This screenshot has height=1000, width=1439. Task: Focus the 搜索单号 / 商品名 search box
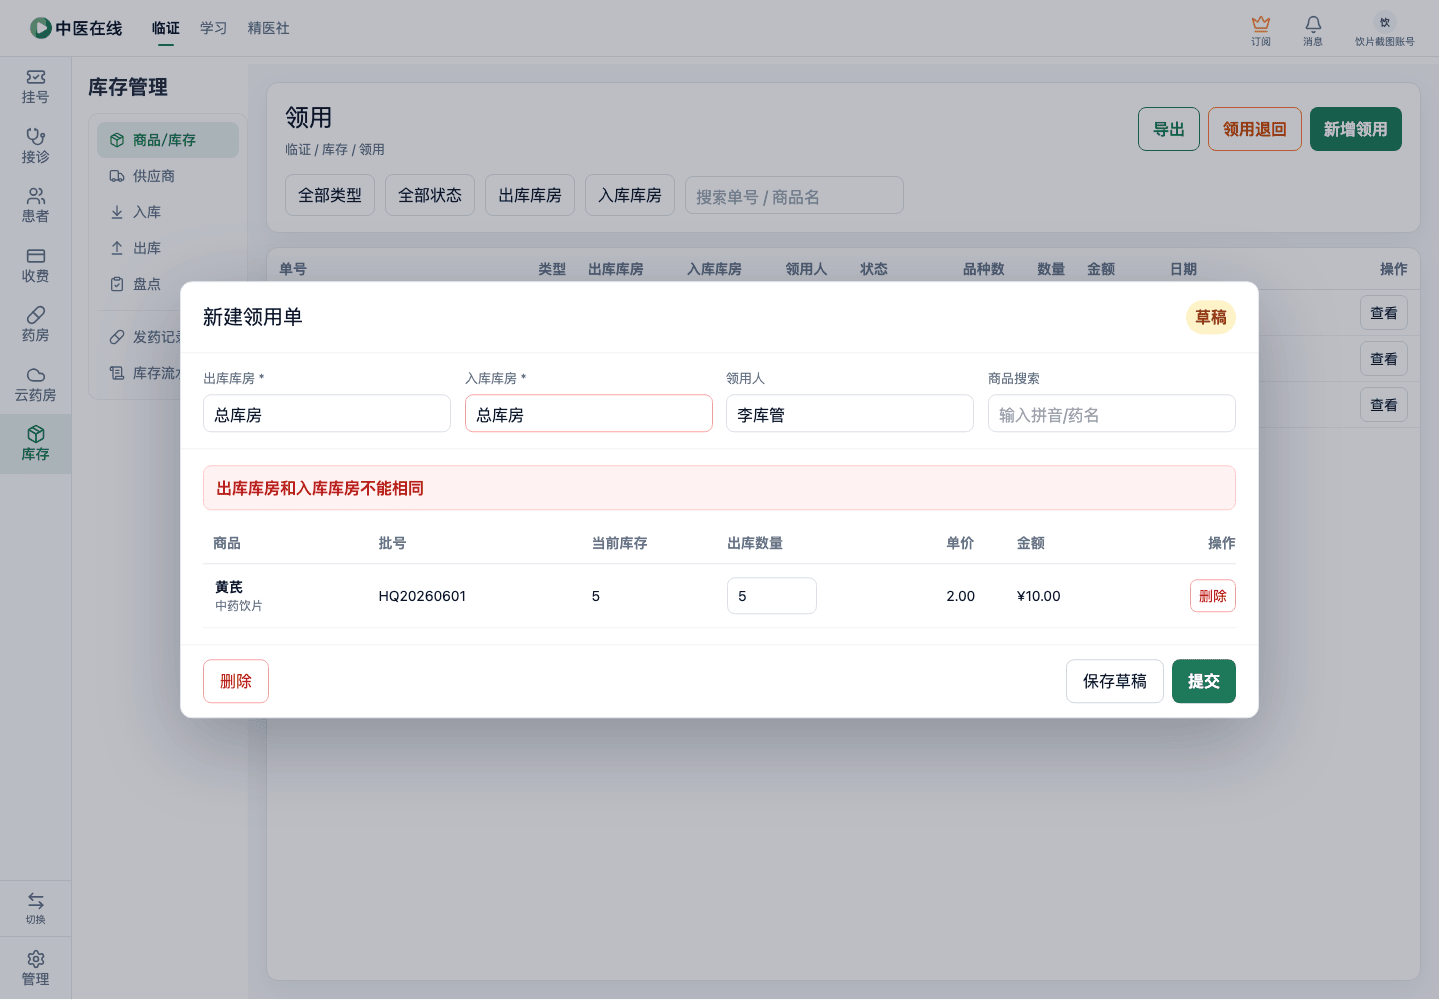(x=794, y=195)
